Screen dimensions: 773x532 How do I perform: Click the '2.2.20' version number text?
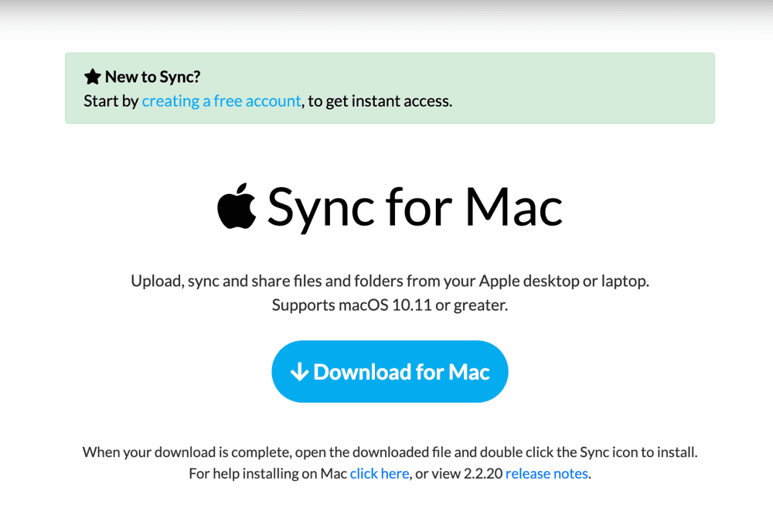(483, 473)
